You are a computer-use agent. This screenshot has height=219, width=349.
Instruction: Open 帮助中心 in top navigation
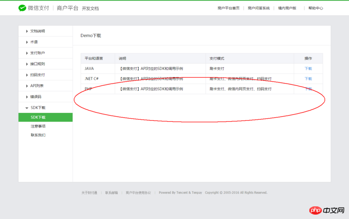(315, 8)
